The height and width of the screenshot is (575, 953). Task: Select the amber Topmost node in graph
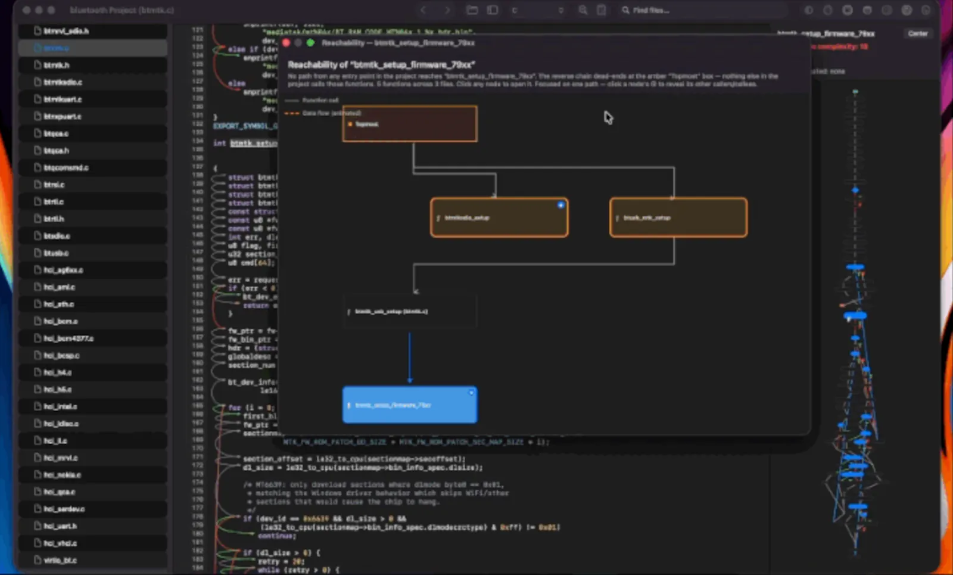(410, 124)
